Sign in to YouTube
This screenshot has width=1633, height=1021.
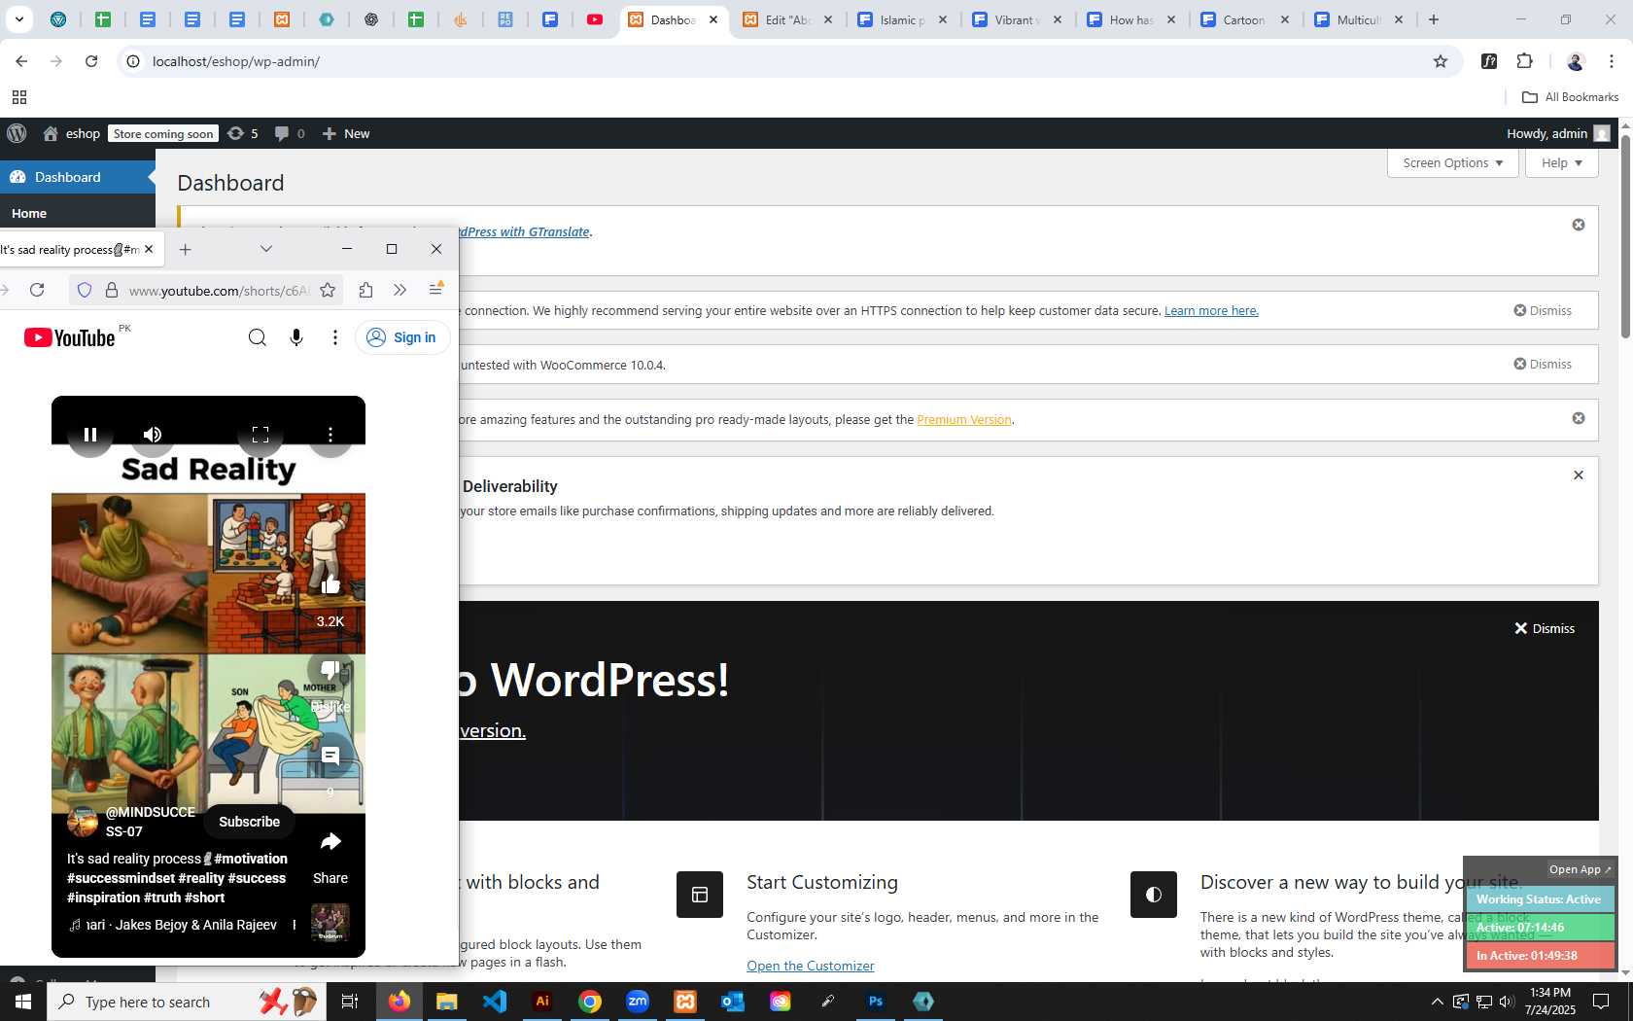402,337
